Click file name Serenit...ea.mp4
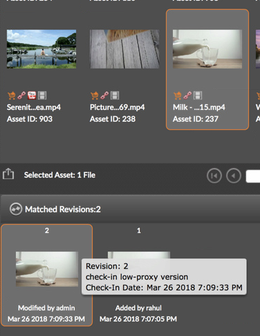 34,107
